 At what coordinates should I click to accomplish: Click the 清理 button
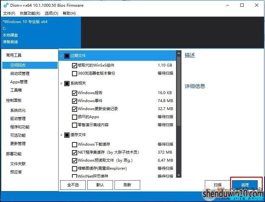point(245,185)
